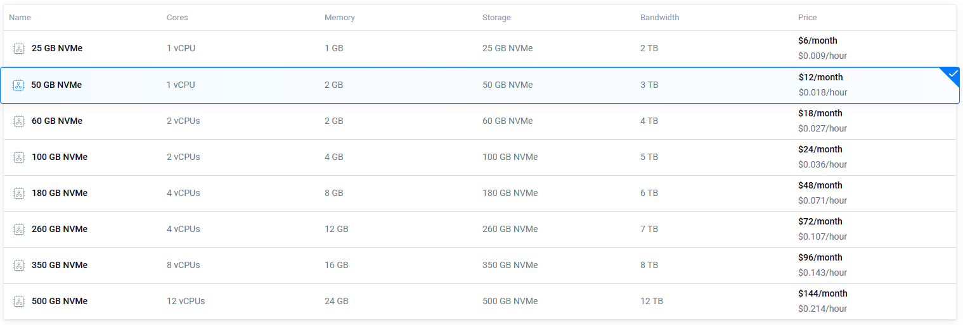Click the Memory column header

(x=340, y=18)
